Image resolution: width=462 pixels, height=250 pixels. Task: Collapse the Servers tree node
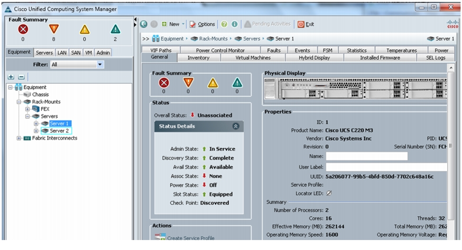click(x=28, y=116)
